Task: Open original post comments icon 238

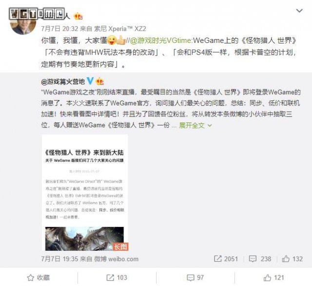Action: pyautogui.click(x=260, y=259)
